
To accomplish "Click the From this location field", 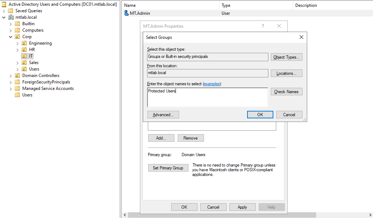I will tap(208, 73).
